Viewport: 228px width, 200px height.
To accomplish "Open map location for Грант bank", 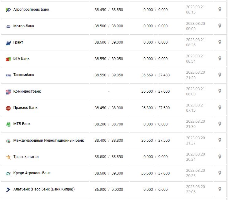I will tap(220, 42).
